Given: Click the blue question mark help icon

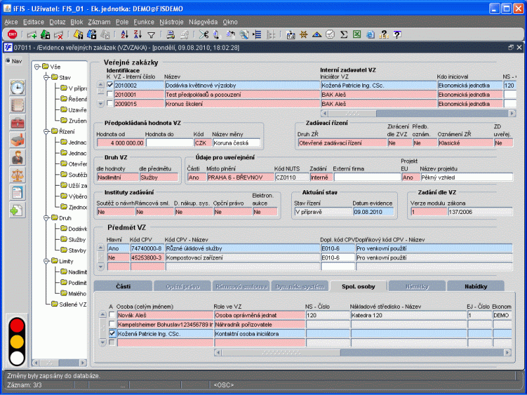Looking at the screenshot, I should pos(397,34).
